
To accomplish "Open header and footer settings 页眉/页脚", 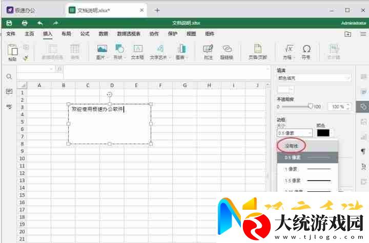I will (258, 52).
